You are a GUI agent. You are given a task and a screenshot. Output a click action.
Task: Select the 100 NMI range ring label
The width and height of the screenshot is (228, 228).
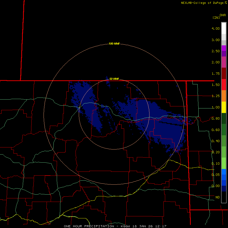click(x=114, y=44)
